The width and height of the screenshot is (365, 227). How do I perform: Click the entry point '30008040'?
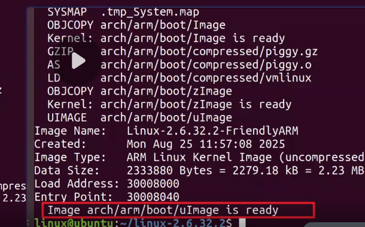pos(153,197)
